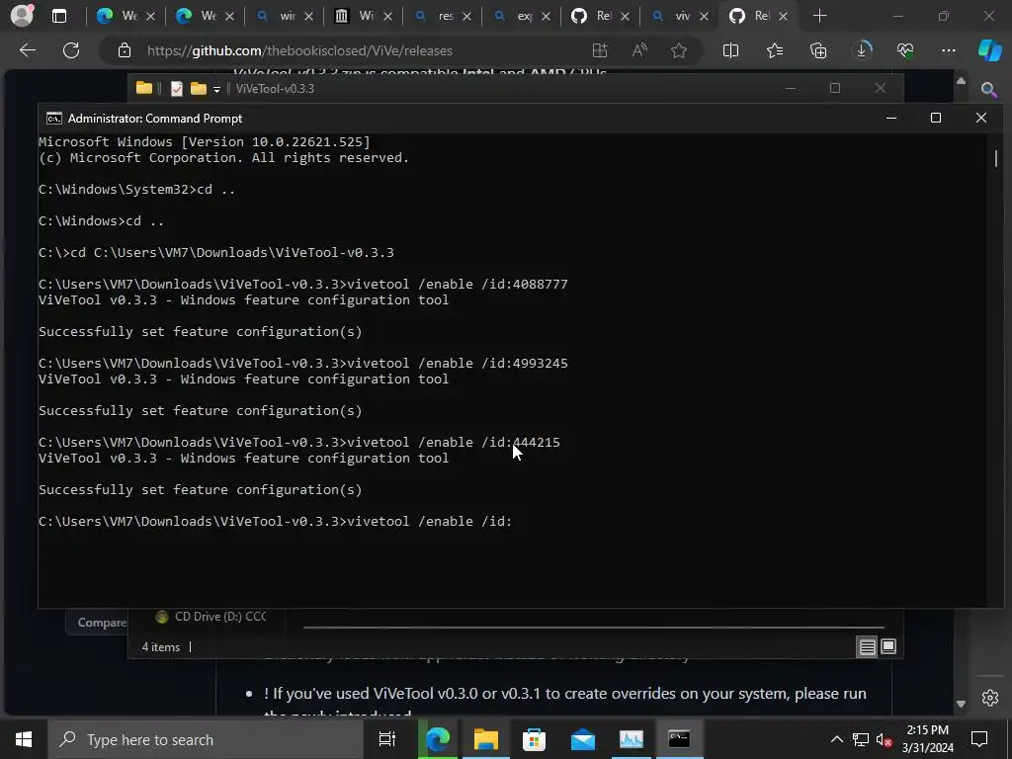Open a new browser tab
The height and width of the screenshot is (759, 1012).
point(819,16)
